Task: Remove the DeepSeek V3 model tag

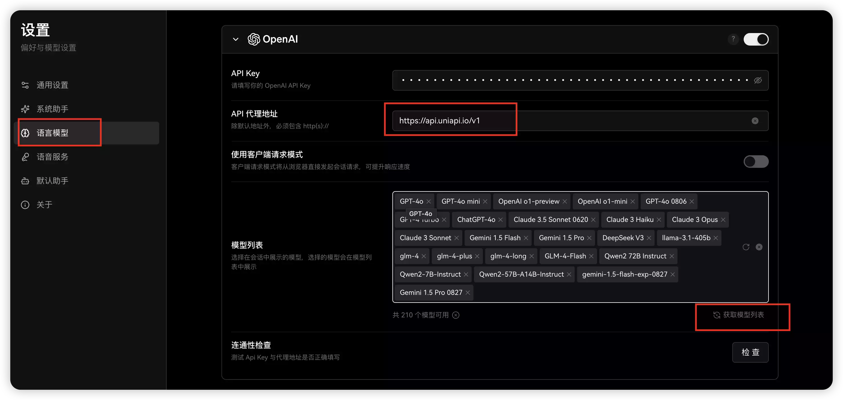Action: point(649,238)
